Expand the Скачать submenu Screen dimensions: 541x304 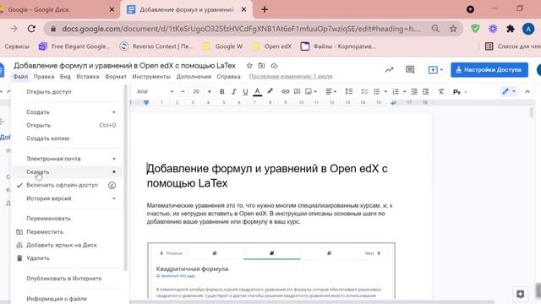[x=68, y=171]
